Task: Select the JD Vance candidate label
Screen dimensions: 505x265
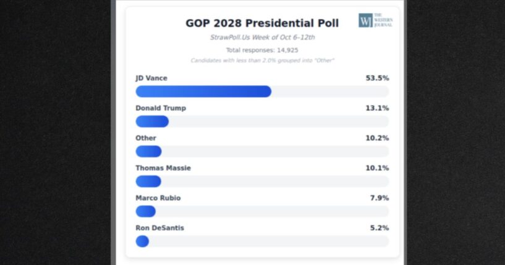Action: pyautogui.click(x=151, y=78)
